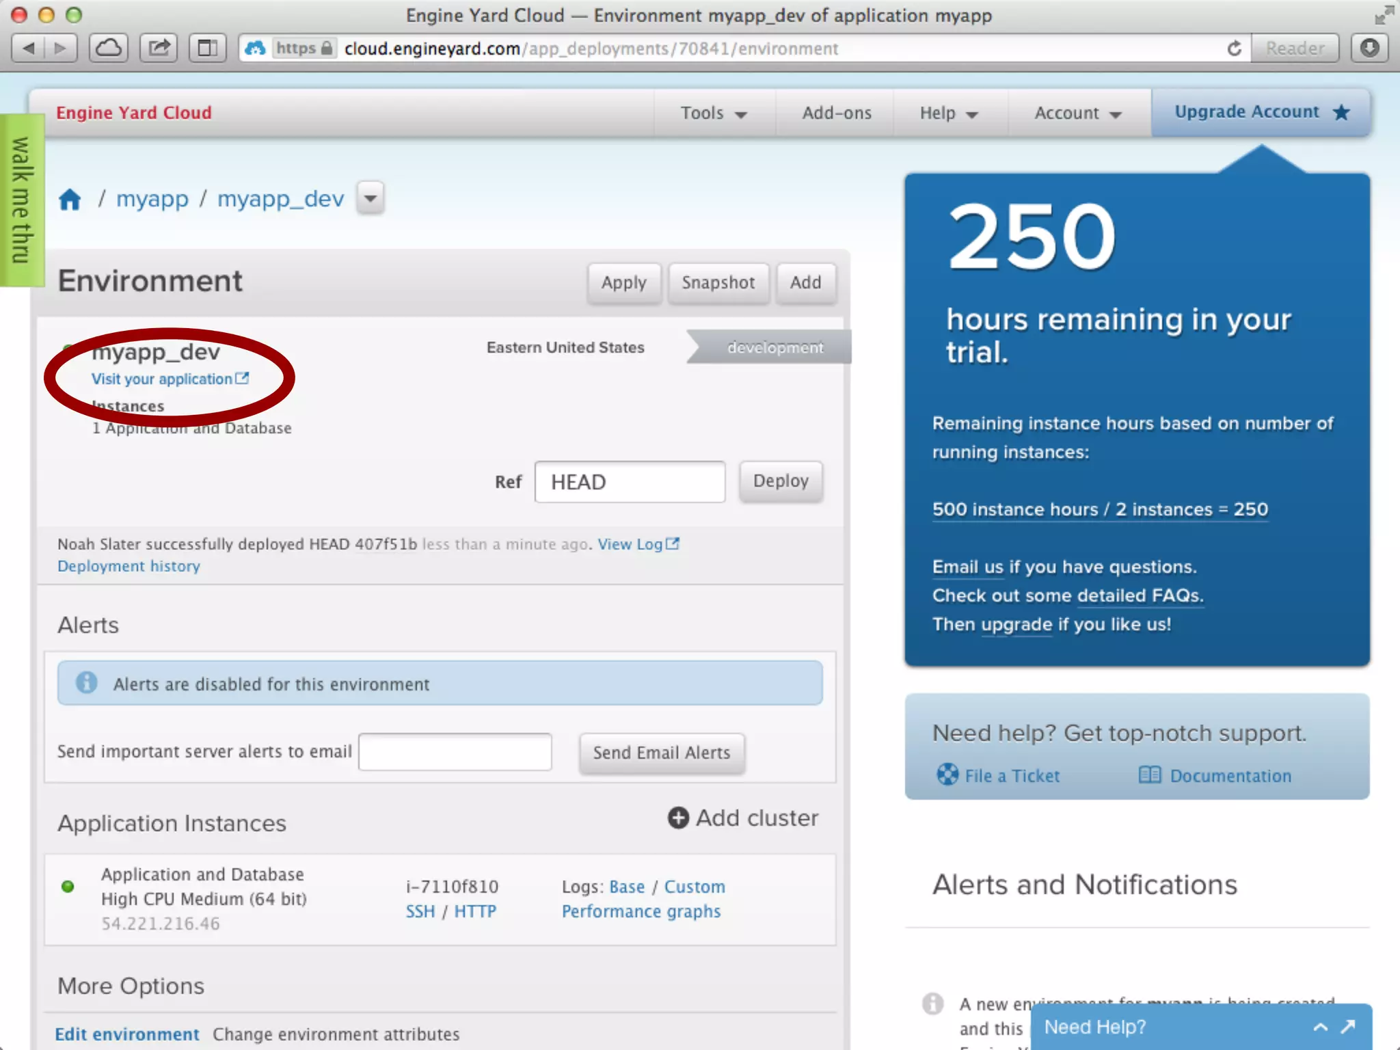Open the Account dropdown menu
Image resolution: width=1400 pixels, height=1050 pixels.
coord(1077,113)
